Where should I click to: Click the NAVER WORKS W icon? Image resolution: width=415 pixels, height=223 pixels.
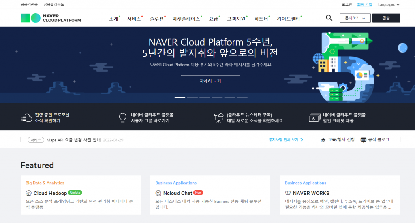[x=288, y=193]
